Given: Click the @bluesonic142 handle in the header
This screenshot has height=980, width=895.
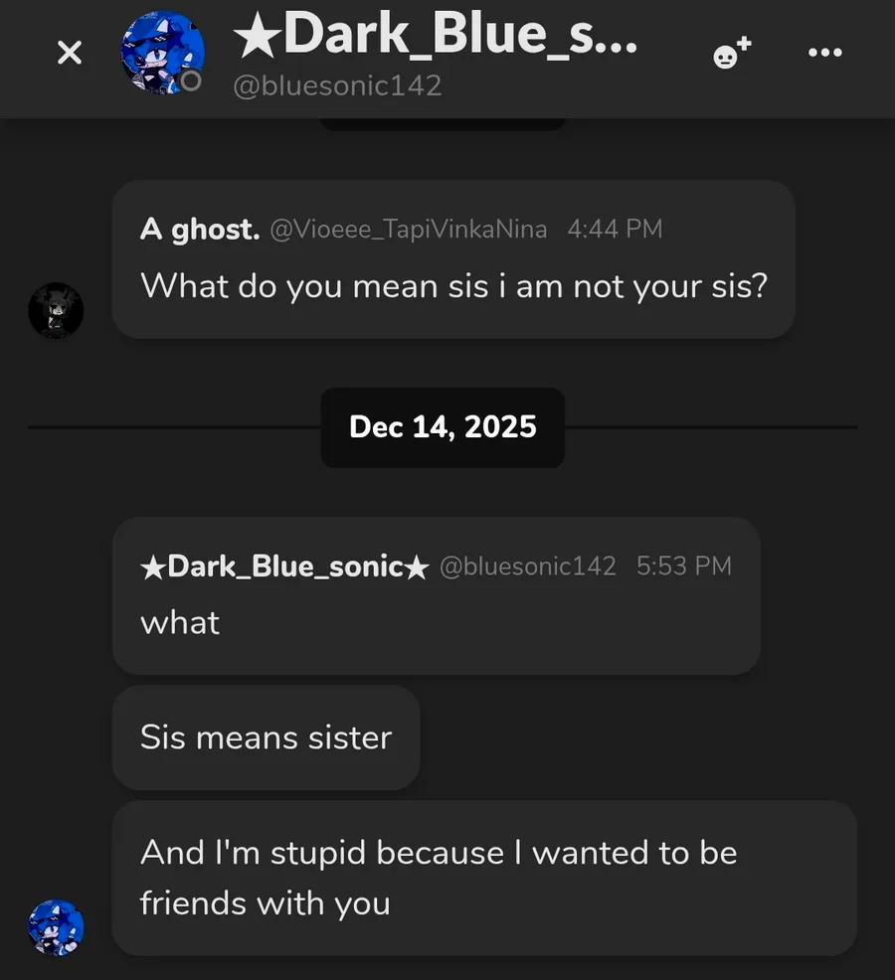Looking at the screenshot, I should (x=337, y=85).
